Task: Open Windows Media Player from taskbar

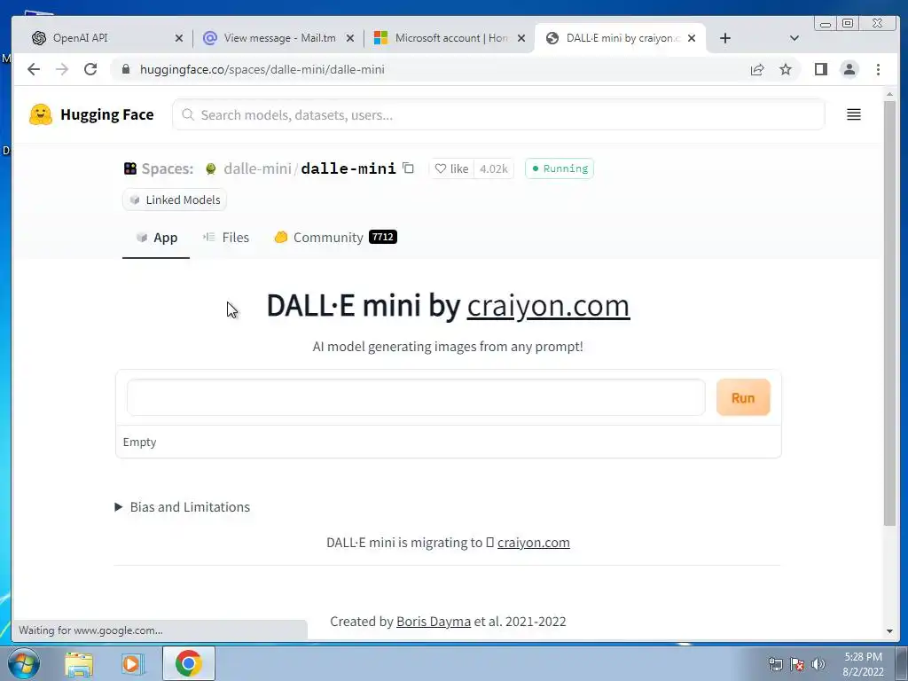Action: (132, 663)
